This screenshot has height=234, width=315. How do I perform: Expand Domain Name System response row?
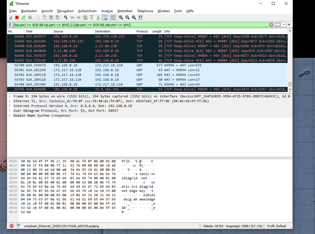point(10,116)
